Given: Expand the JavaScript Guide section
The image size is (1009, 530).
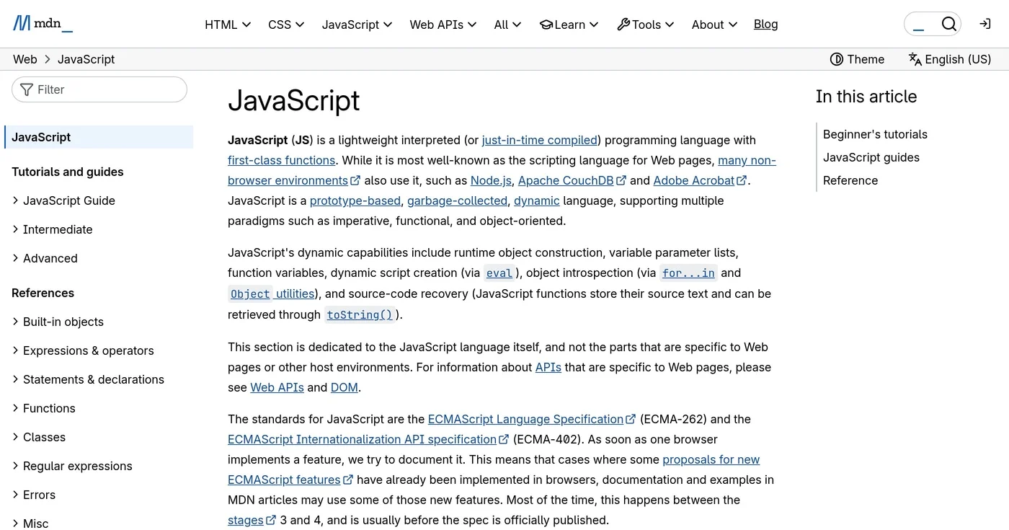Looking at the screenshot, I should click(x=63, y=200).
